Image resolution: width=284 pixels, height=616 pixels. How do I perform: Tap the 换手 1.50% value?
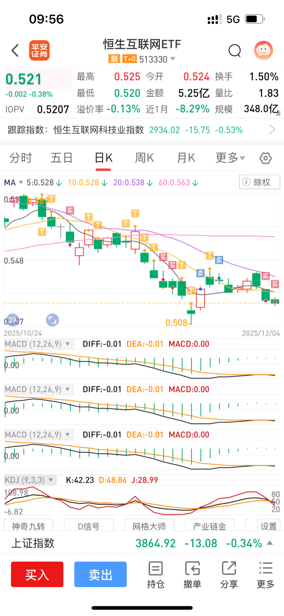coord(264,77)
